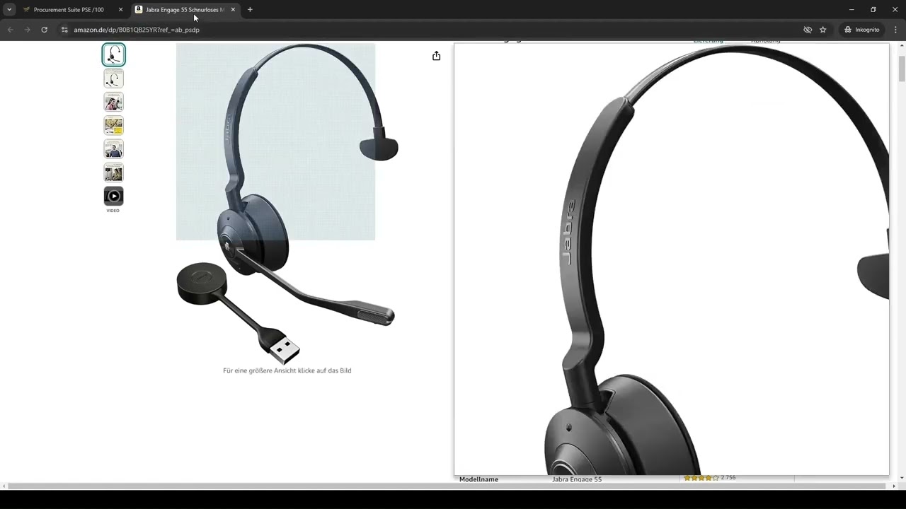Close the Procurement Suite PSE tab
The height and width of the screenshot is (509, 906).
click(x=120, y=10)
